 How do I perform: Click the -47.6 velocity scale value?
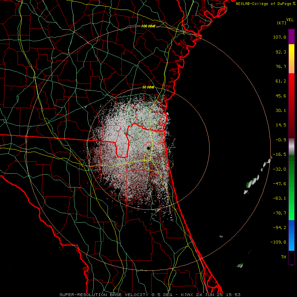click(280, 184)
